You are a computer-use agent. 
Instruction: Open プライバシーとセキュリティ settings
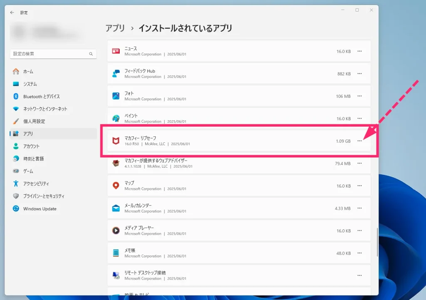[x=53, y=196]
